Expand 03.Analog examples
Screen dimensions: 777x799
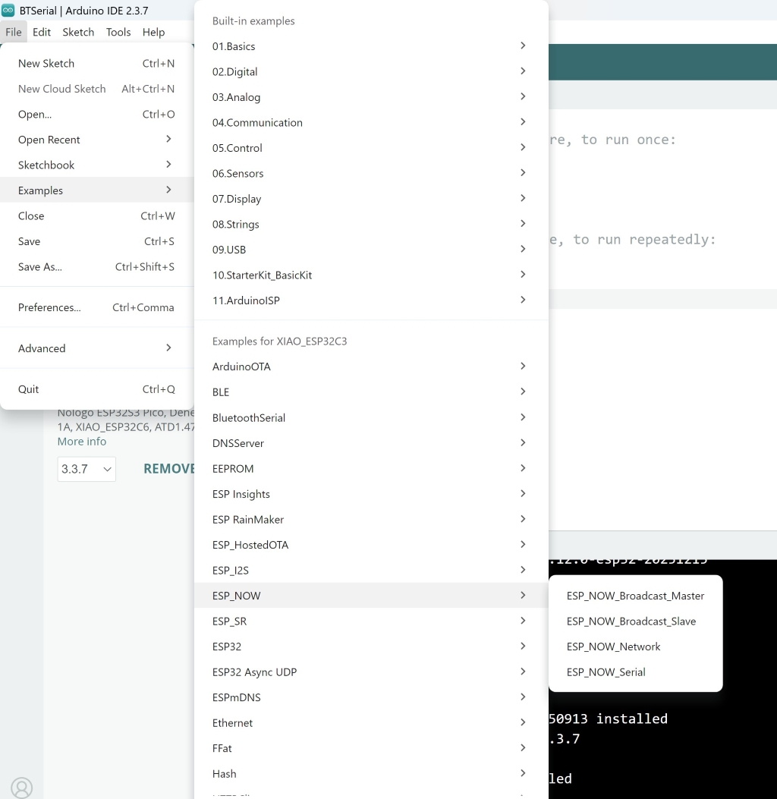tap(371, 97)
